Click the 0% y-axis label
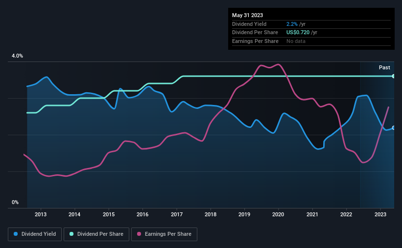The width and height of the screenshot is (402, 248). pyautogui.click(x=15, y=202)
